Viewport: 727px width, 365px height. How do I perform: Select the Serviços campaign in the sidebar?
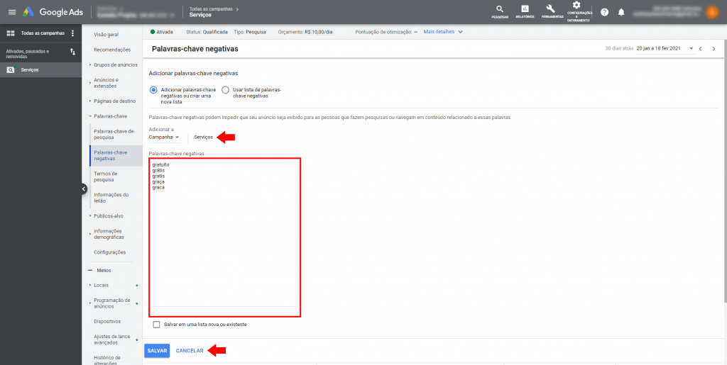coord(40,70)
